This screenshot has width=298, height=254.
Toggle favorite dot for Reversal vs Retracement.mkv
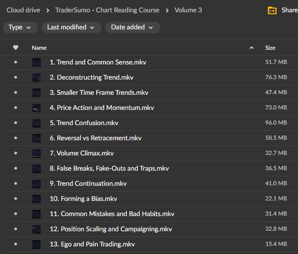coord(16,138)
